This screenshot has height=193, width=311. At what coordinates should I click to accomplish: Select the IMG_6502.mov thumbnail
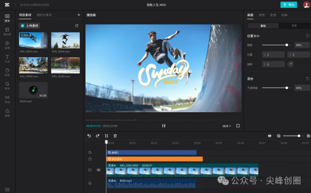34,40
